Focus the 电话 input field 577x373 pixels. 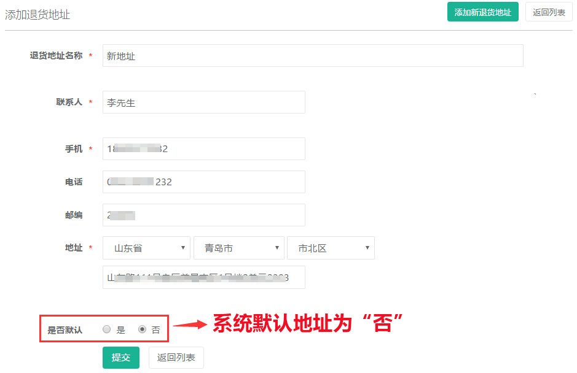pyautogui.click(x=203, y=182)
